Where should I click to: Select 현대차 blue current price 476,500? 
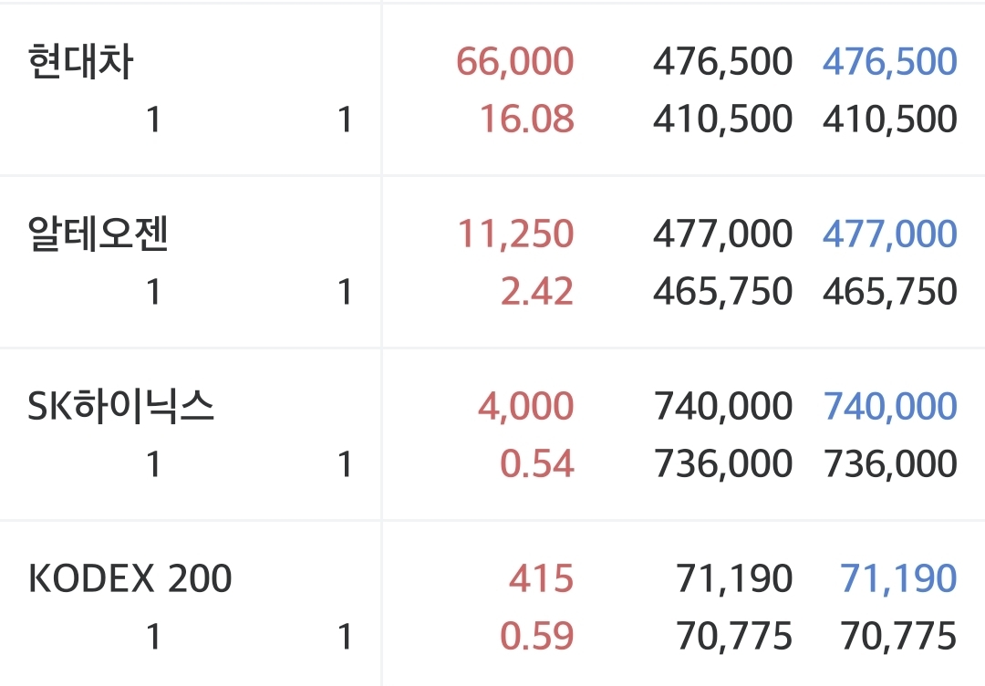(889, 61)
